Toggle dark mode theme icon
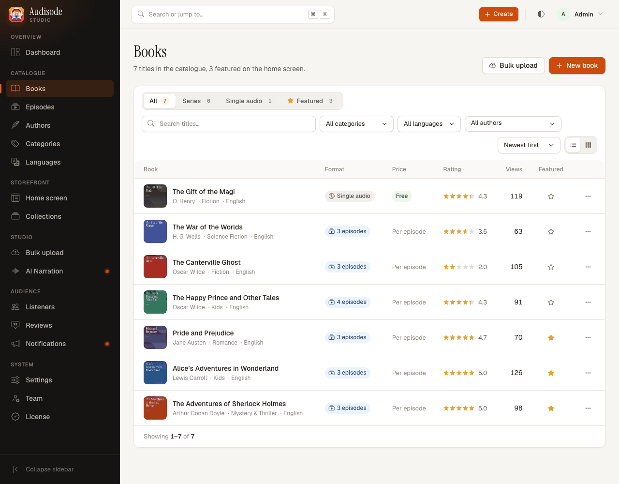 tap(541, 14)
